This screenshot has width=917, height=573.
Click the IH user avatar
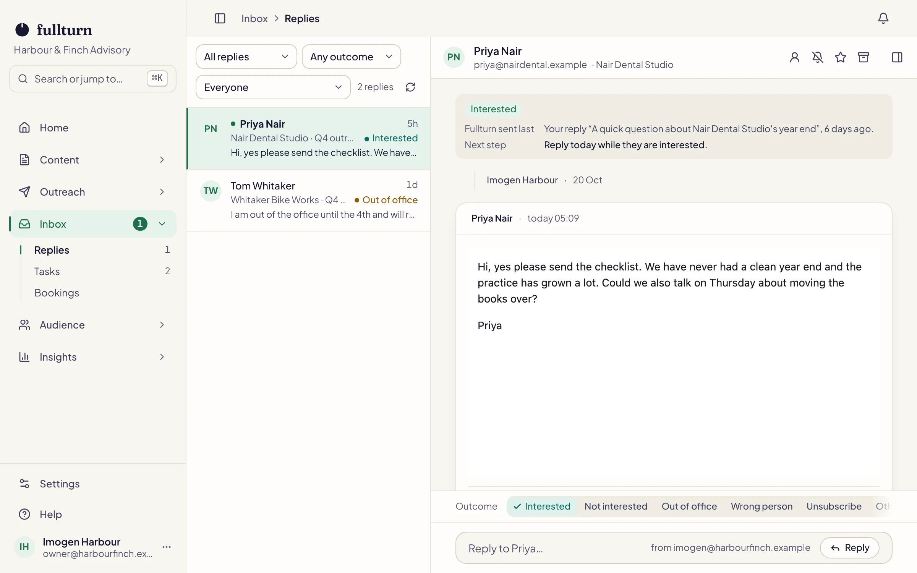[x=24, y=547]
